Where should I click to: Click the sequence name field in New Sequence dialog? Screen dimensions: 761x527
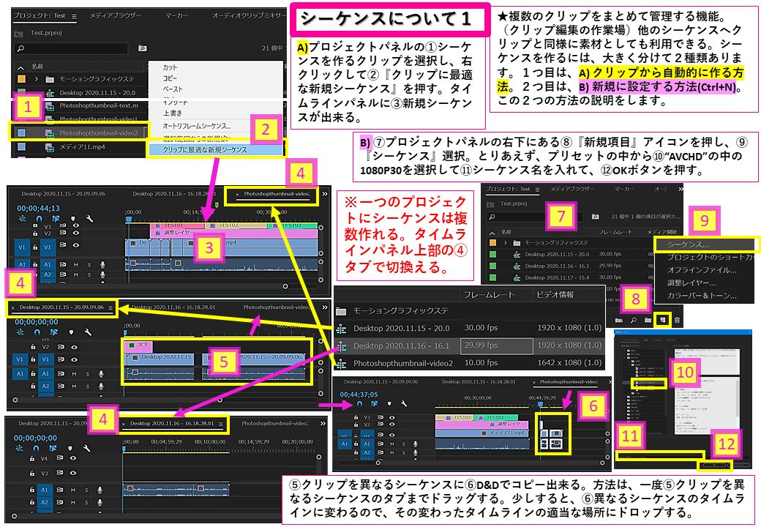660,456
